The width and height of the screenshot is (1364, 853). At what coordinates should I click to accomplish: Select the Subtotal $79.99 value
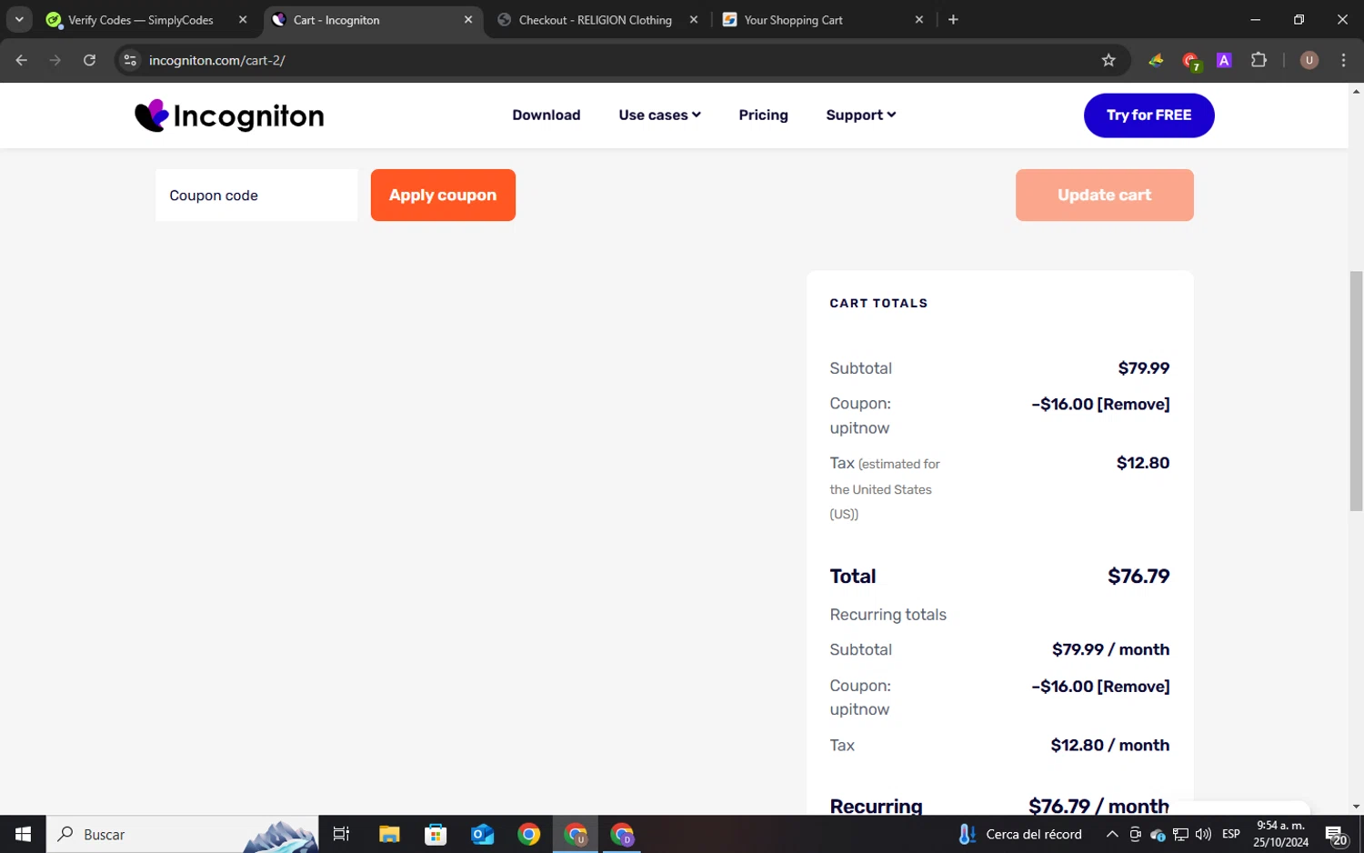1144,368
